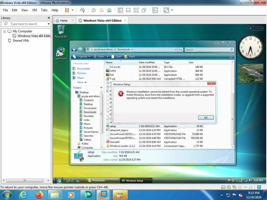The width and height of the screenshot is (267, 200).
Task: Enter full screen mode from the VMware toolbar
Action: tap(136, 10)
